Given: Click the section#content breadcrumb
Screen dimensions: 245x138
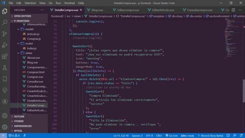Looking at the screenshot, I should 218,16.
